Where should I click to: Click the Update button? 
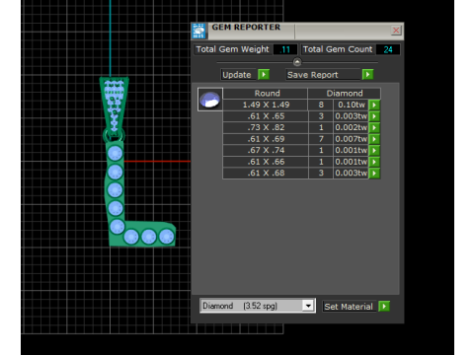click(x=238, y=75)
